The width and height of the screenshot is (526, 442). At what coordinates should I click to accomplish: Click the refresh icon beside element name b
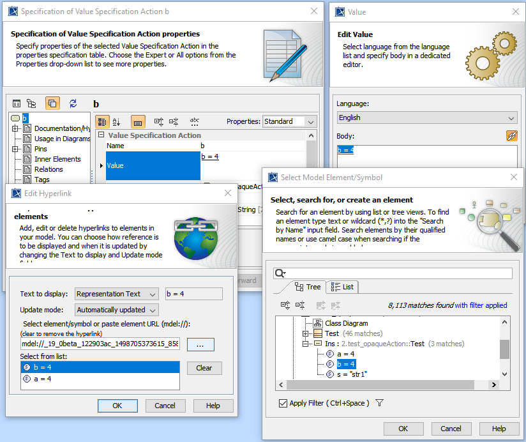[73, 103]
